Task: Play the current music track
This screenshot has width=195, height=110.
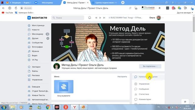Action: (100, 18)
